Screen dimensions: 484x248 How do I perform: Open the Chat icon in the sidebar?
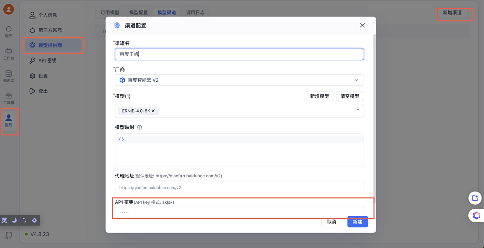(9, 31)
